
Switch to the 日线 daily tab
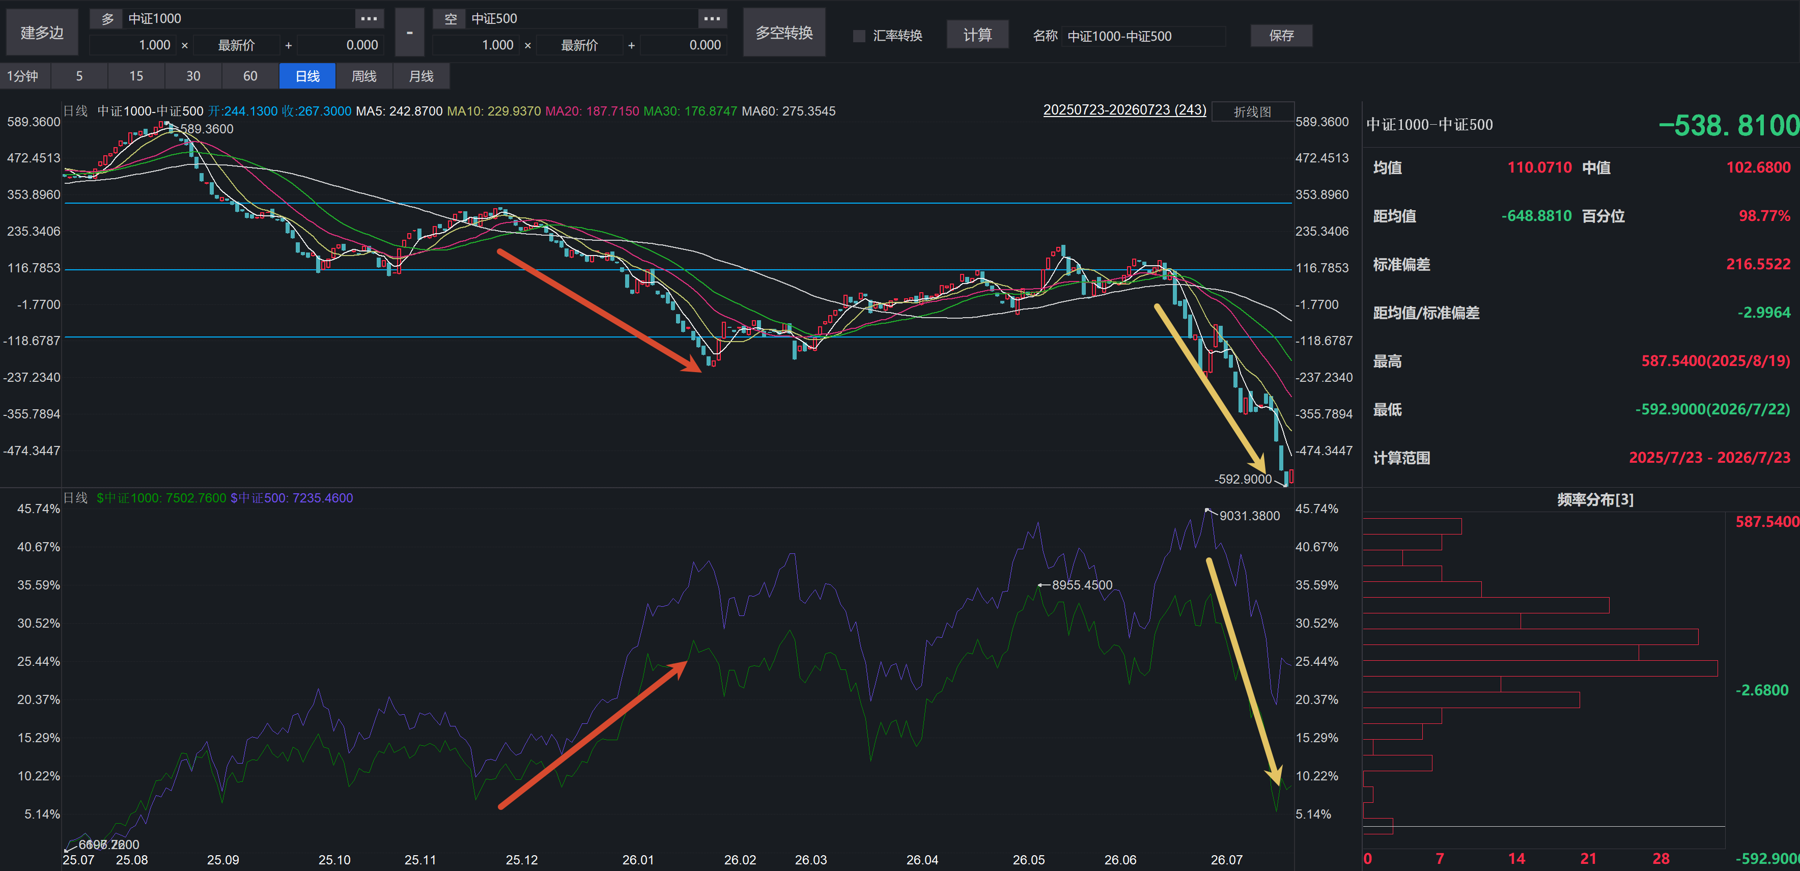[307, 76]
